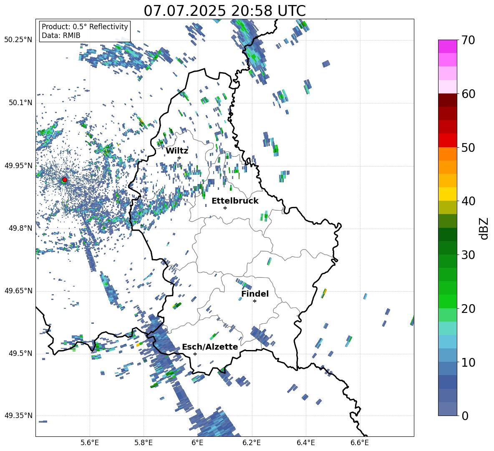The height and width of the screenshot is (451, 494).
Task: Click the 49.8°N latitude label
Action: (20, 228)
